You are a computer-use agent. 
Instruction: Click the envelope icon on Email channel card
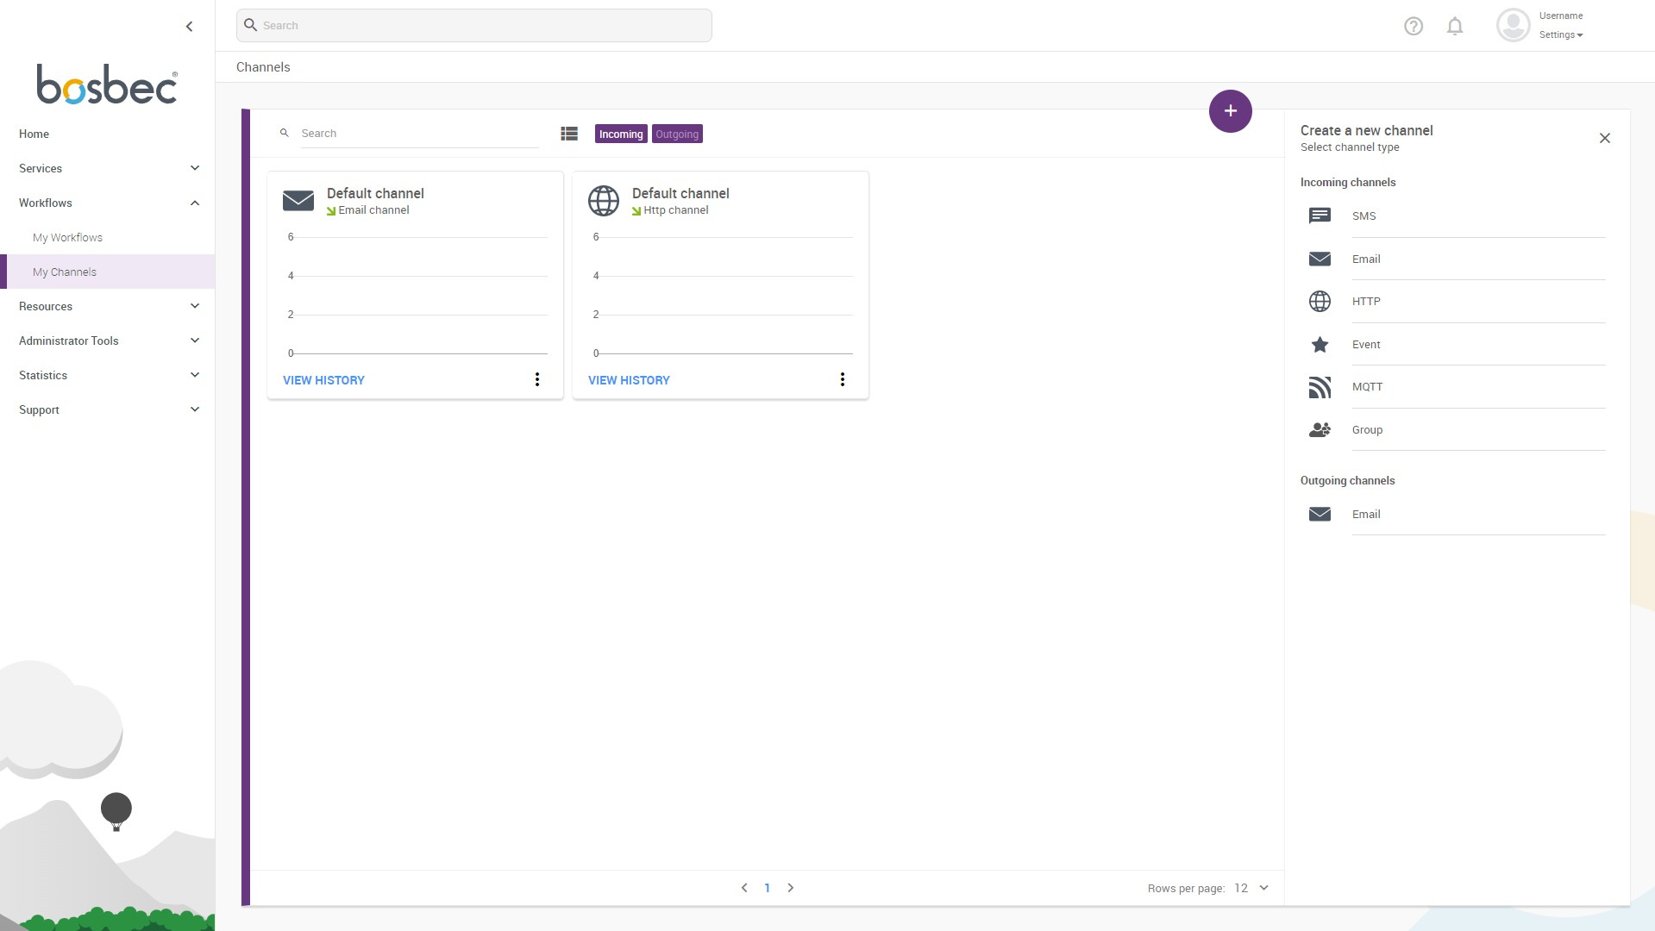click(298, 200)
